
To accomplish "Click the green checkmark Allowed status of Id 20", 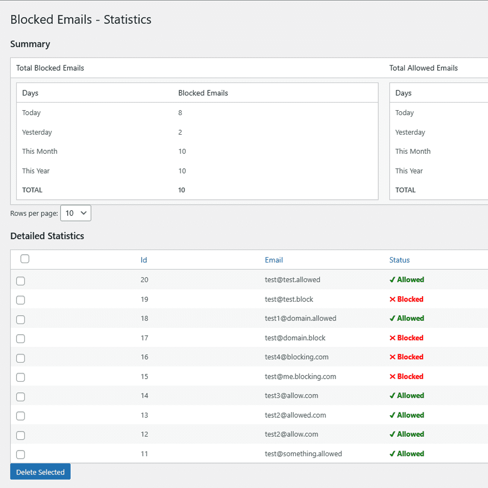I will [x=407, y=280].
